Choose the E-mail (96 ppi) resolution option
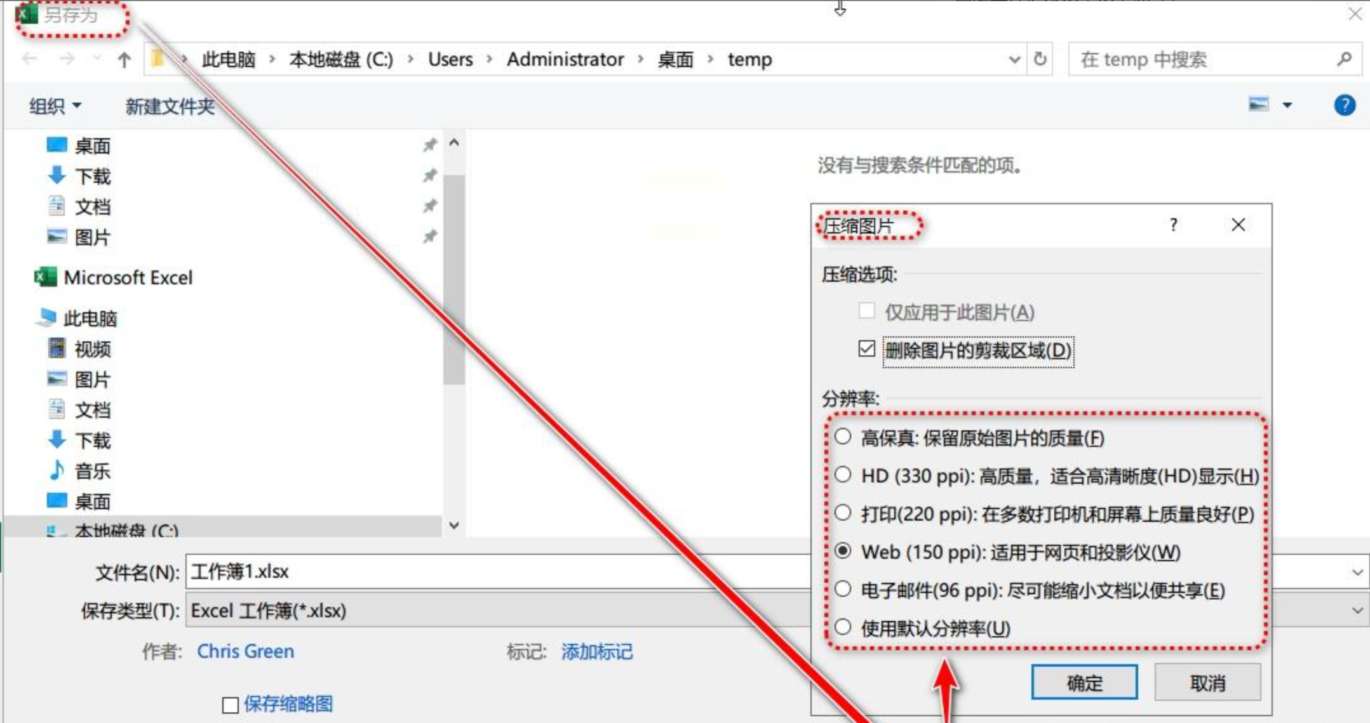The width and height of the screenshot is (1370, 723). click(x=843, y=589)
